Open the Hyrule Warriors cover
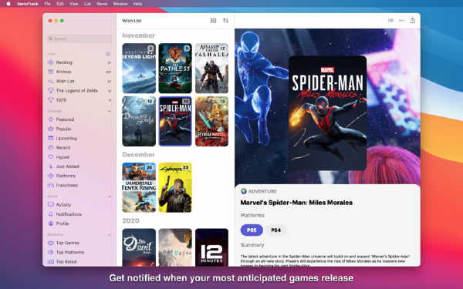This screenshot has height=289, width=463. coord(211,121)
